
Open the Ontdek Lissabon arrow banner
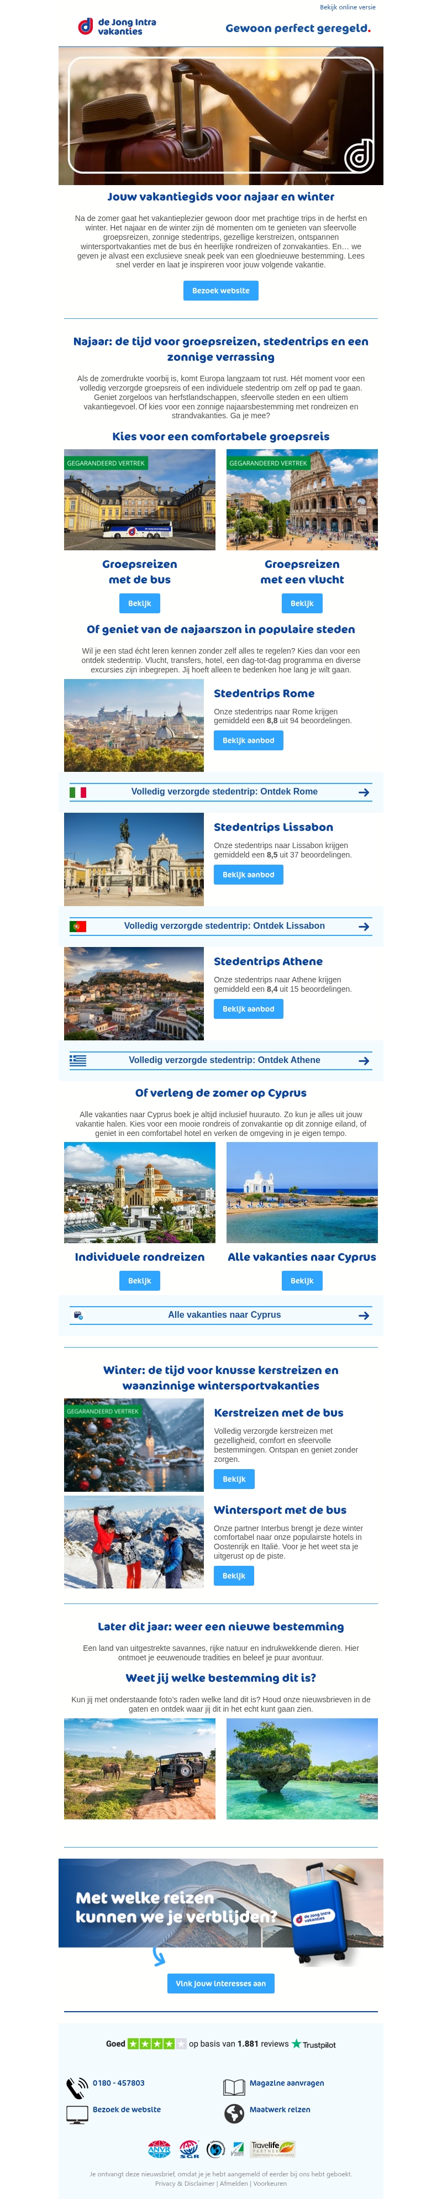point(220,926)
